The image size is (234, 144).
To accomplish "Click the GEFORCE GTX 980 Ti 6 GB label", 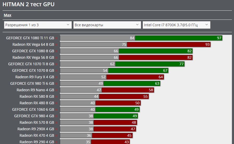I will (x=32, y=83).
